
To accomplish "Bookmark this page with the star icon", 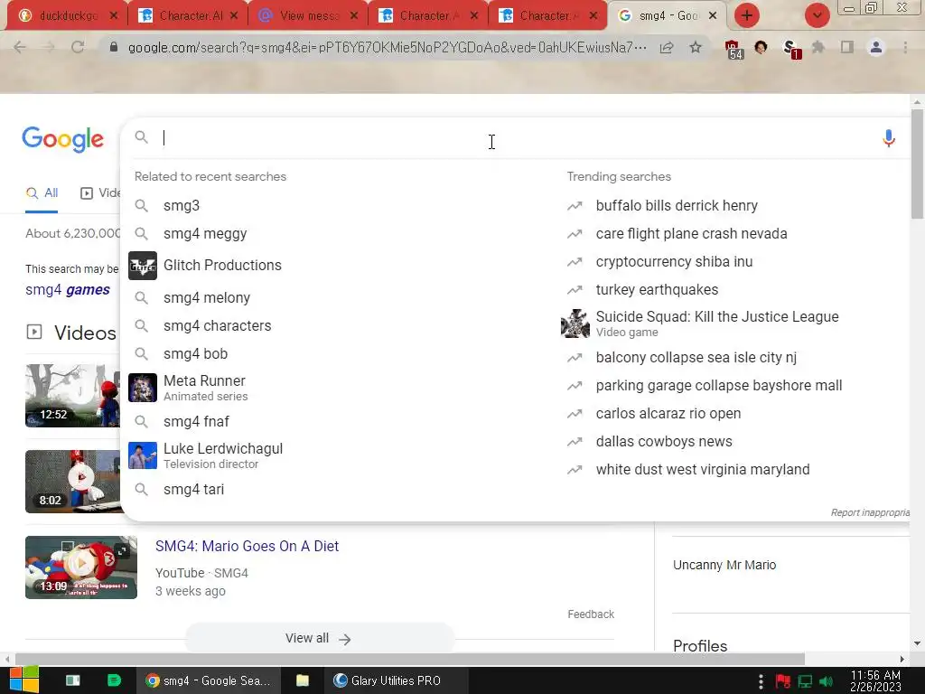I will (x=696, y=47).
